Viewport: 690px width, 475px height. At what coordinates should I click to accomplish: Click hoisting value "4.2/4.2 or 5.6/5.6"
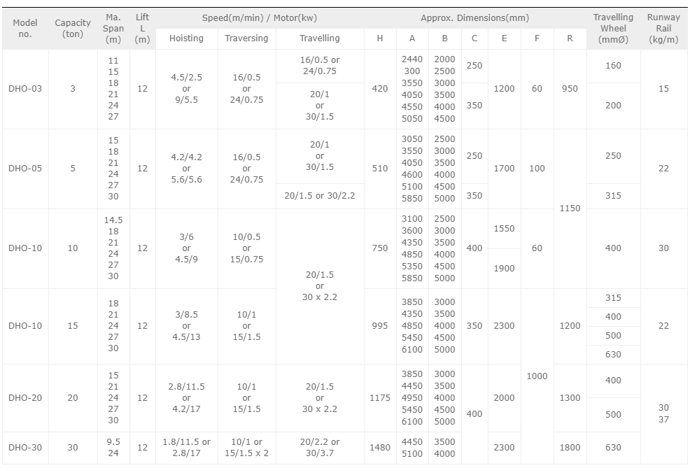coord(187,168)
